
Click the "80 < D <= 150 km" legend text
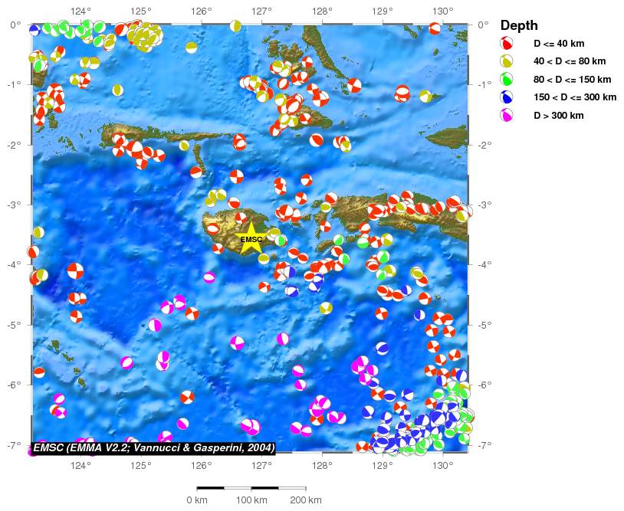click(x=572, y=80)
